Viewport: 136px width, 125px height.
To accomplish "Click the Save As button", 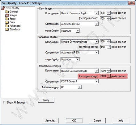I will tap(51, 121).
